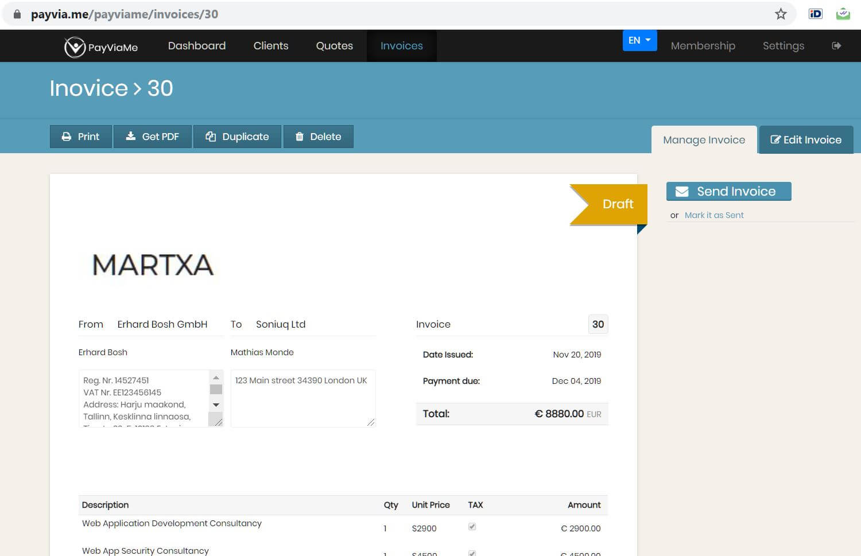Bookmark page with star icon
Image resolution: width=861 pixels, height=556 pixels.
tap(781, 14)
